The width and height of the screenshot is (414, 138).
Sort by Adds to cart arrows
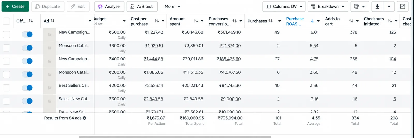click(351, 21)
